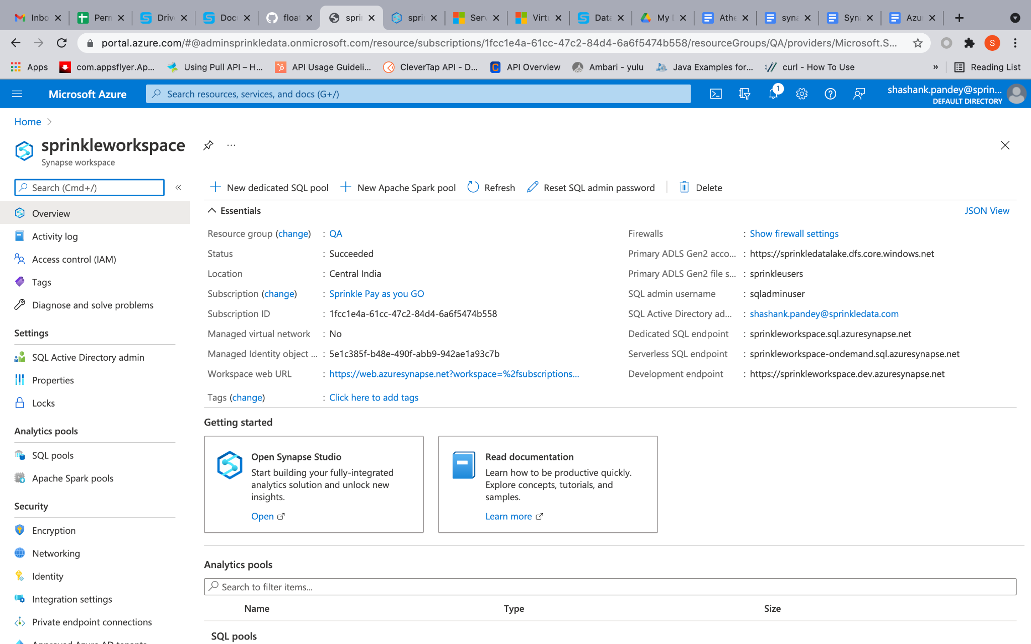Bookmark this page with star icon
The width and height of the screenshot is (1031, 644).
[x=917, y=43]
